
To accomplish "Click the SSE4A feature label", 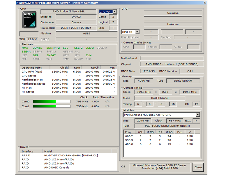I will click(x=26, y=52).
